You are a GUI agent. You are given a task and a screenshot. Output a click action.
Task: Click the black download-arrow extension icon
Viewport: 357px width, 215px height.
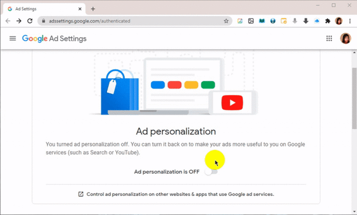pos(306,21)
